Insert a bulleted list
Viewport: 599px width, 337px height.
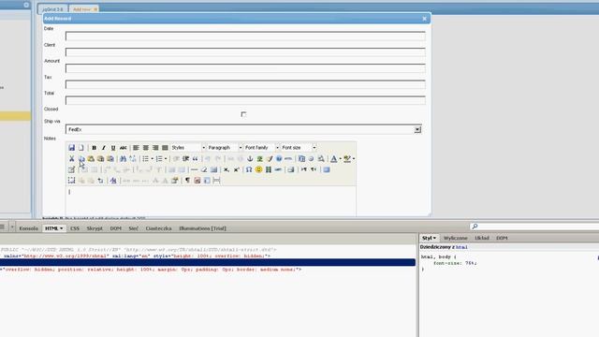pos(145,158)
